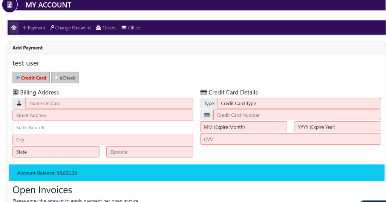Open the YYYY (Expire Year) dropdown
This screenshot has width=386, height=202.
coord(337,127)
